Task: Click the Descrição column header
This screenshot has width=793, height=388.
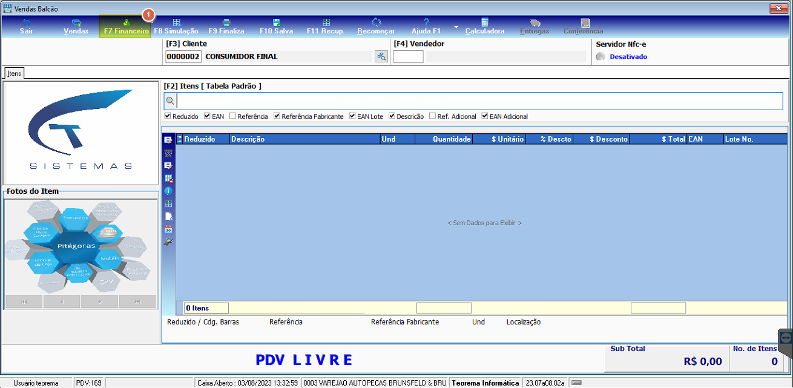Action: tap(304, 139)
